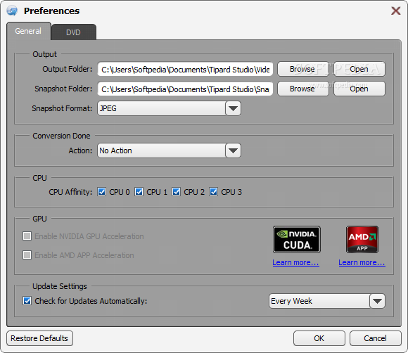408x353 pixels.
Task: Click into the Snapshot Folder path field
Action: 185,89
